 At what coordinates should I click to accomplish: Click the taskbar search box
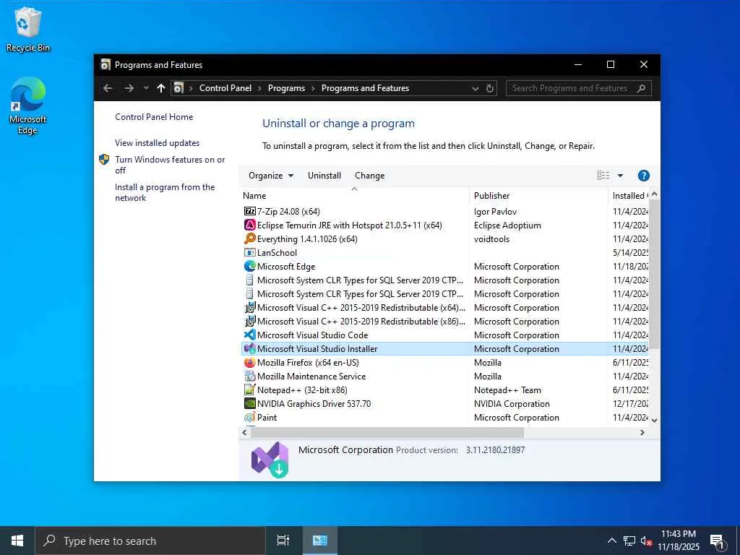pyautogui.click(x=150, y=541)
